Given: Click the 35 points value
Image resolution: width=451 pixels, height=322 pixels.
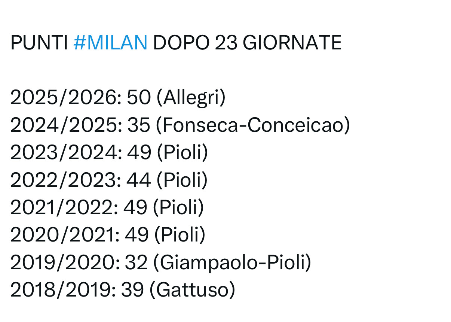Looking at the screenshot, I should click(x=139, y=125).
